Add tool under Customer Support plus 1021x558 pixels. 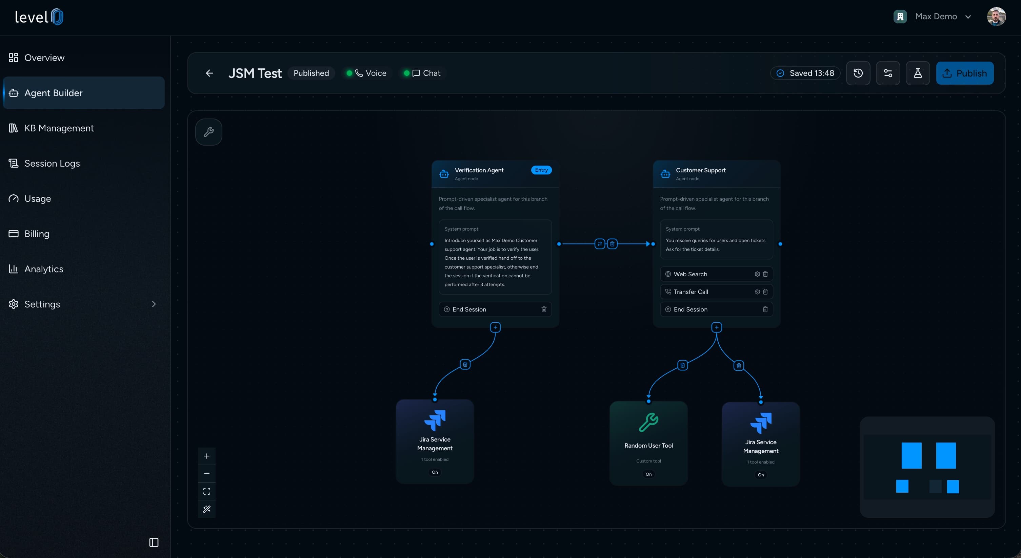pos(716,327)
